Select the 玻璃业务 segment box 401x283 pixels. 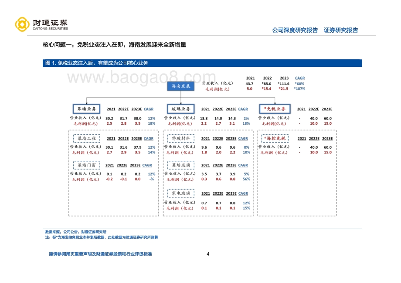coord(181,109)
